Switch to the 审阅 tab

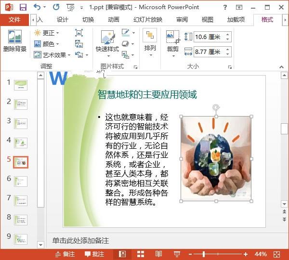tap(182, 20)
